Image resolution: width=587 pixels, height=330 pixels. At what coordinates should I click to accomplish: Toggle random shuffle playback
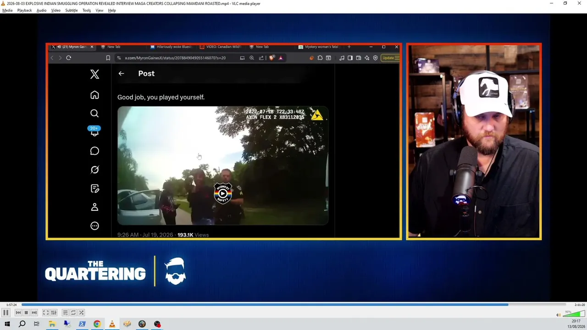pos(81,313)
